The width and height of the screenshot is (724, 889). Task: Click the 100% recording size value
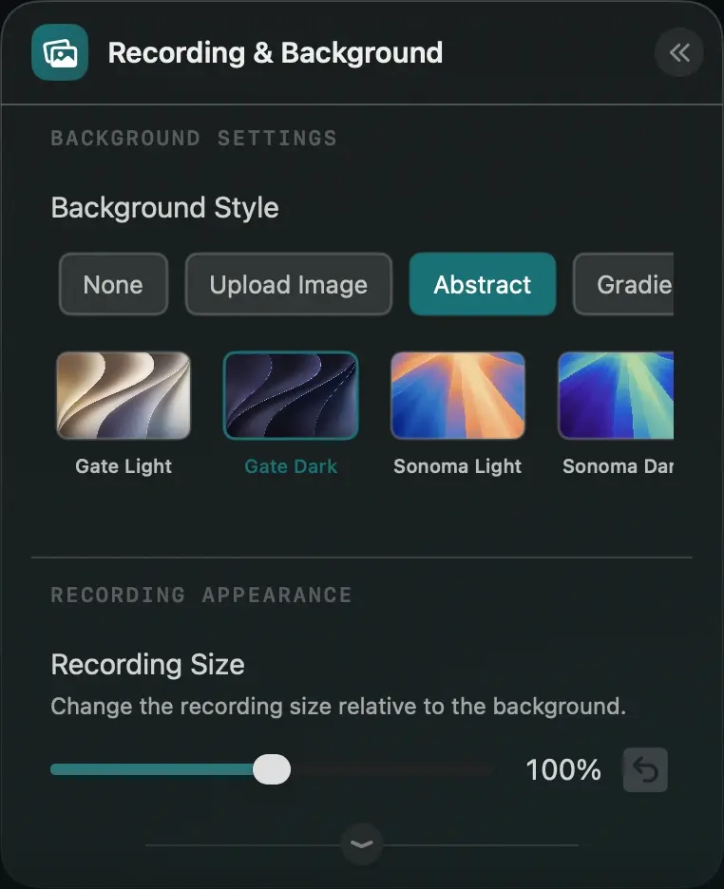pos(563,770)
